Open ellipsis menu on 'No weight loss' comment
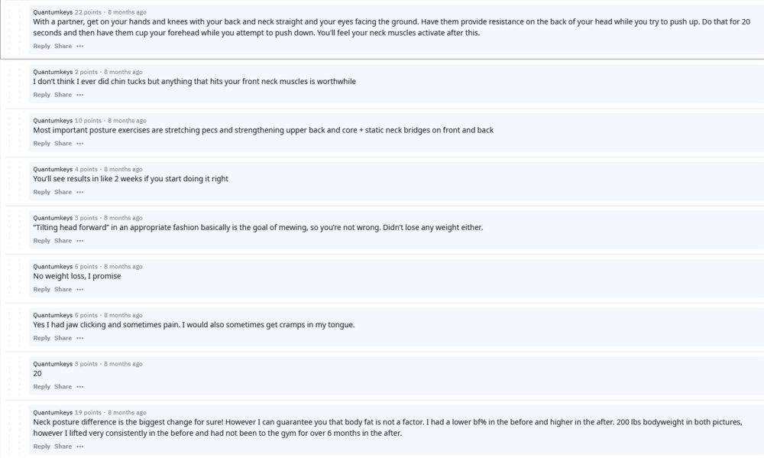The width and height of the screenshot is (764, 458). (x=80, y=290)
